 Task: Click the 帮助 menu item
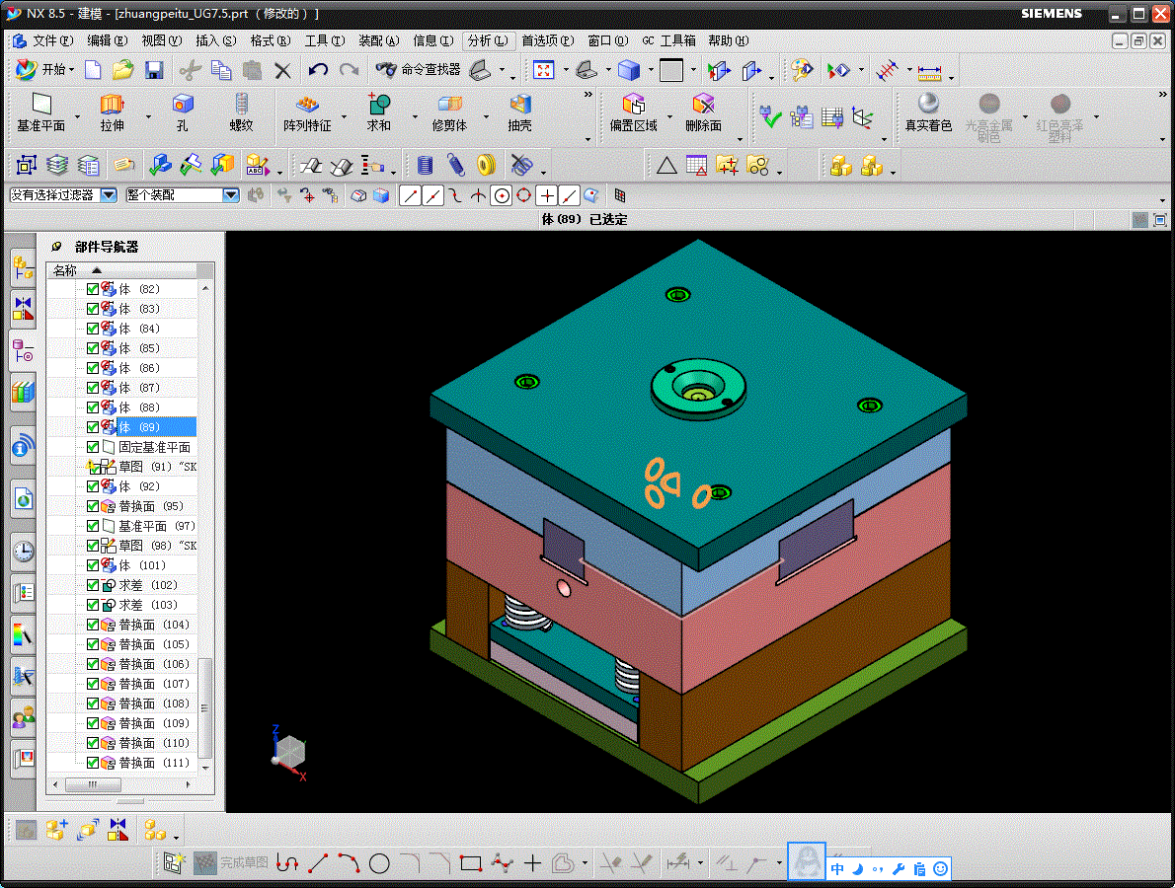pos(729,40)
